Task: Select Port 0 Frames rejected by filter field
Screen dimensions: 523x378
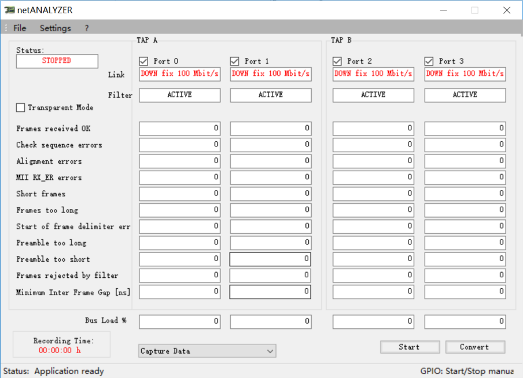Action: [180, 276]
